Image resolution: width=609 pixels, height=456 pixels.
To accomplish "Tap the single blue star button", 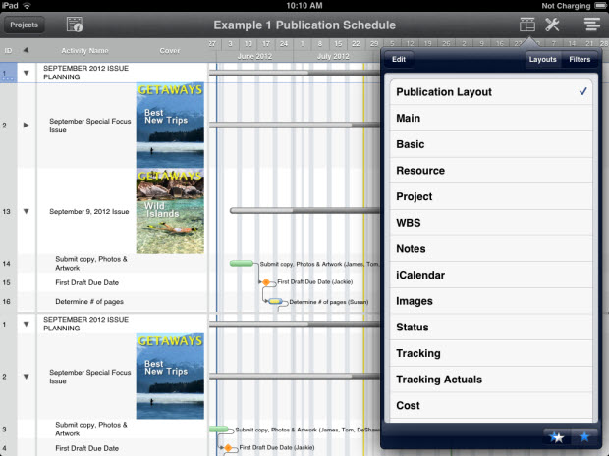I will pos(584,436).
